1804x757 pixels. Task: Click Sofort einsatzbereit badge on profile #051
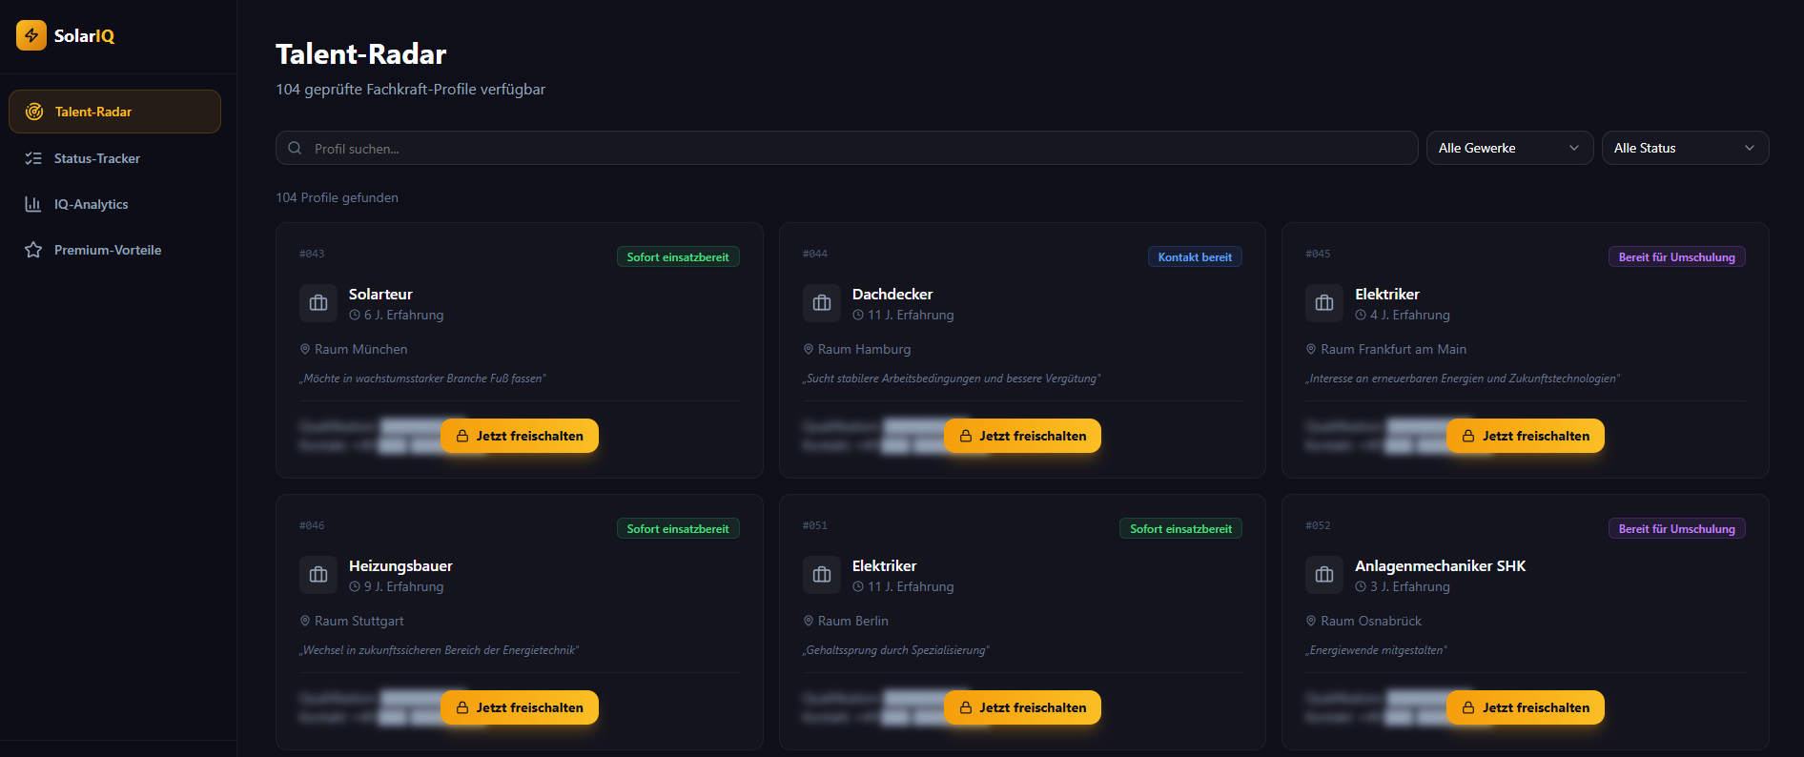(1180, 529)
